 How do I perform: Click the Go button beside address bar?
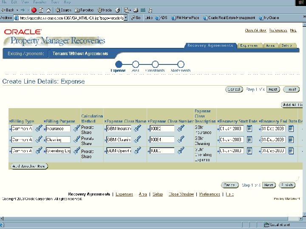(136, 18)
